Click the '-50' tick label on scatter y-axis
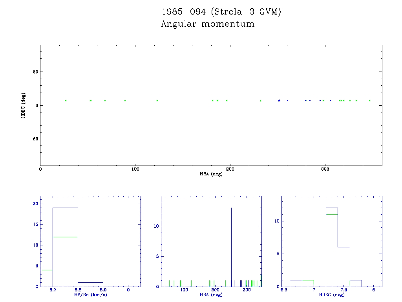Screen dimensions: 402x302 (x=33, y=139)
